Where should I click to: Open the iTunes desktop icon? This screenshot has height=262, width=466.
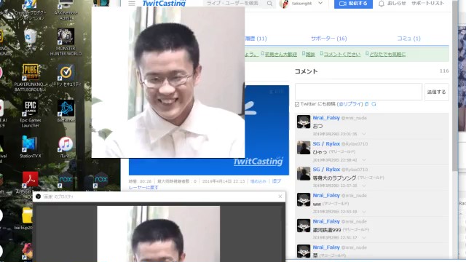click(x=66, y=147)
